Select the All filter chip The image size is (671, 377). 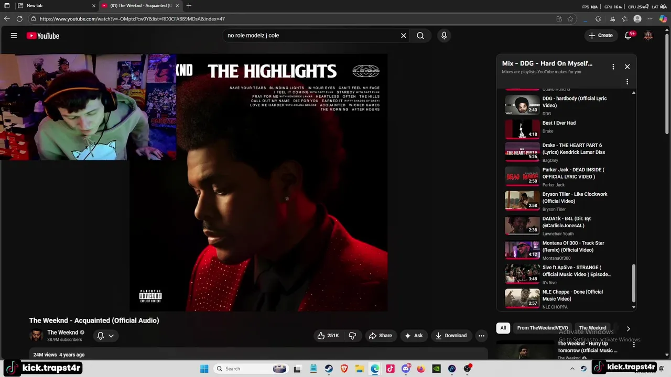[503, 328]
